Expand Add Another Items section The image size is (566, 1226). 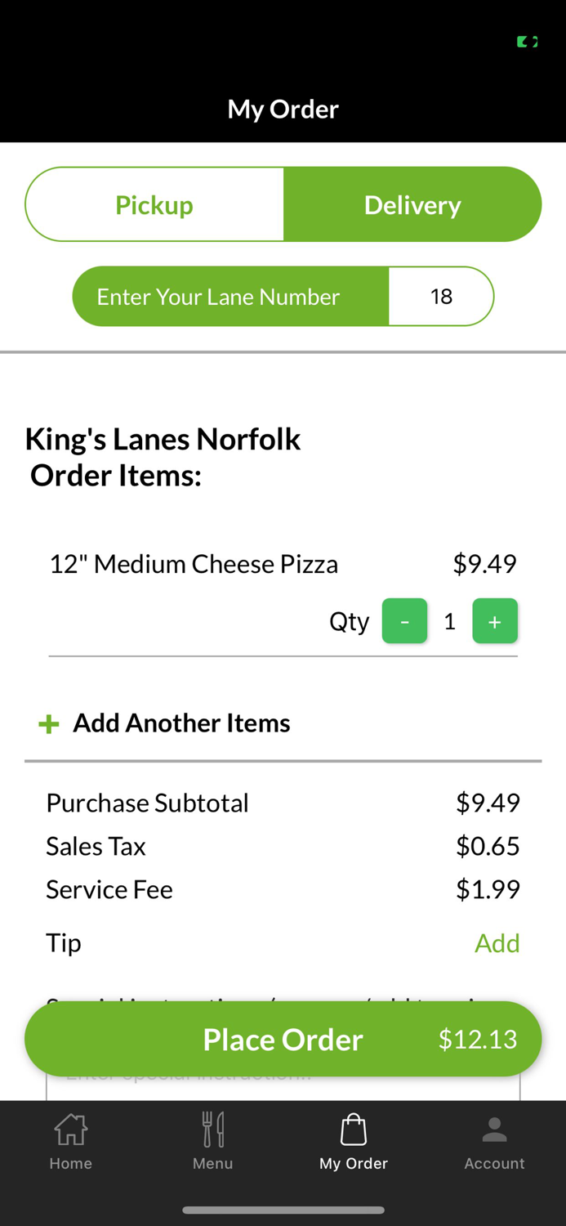point(181,723)
